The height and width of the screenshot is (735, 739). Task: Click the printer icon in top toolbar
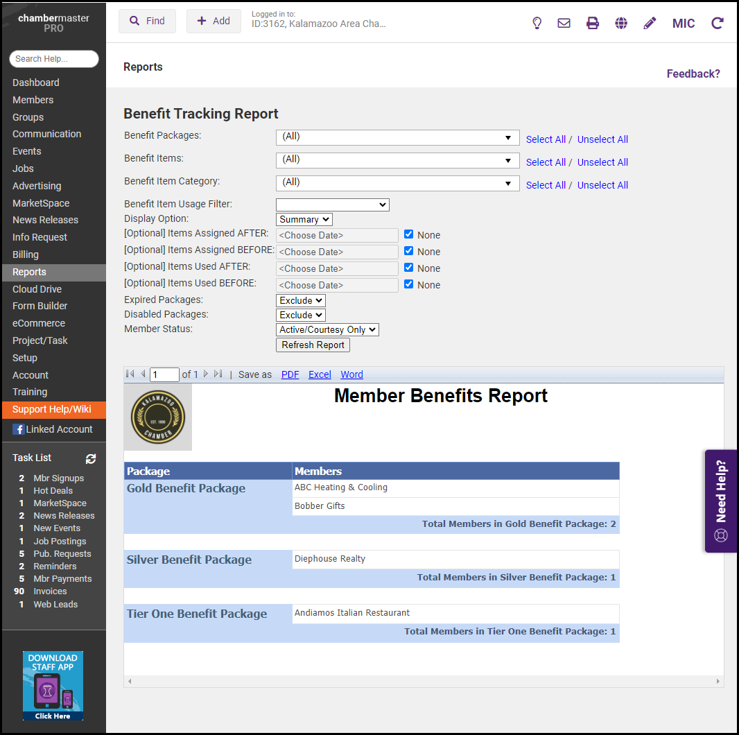tap(593, 23)
